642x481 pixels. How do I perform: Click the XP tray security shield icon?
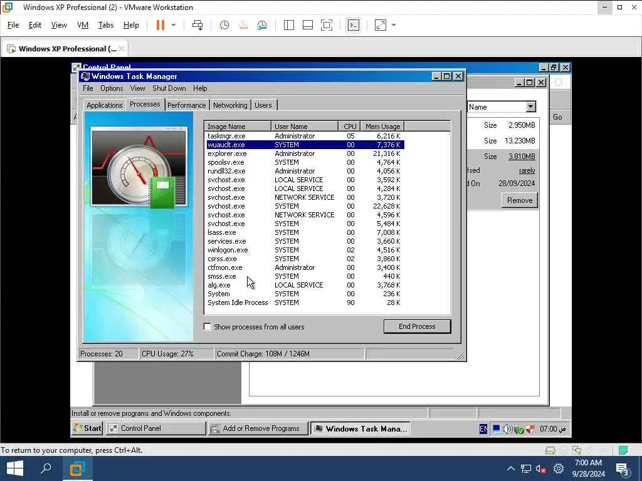[530, 428]
